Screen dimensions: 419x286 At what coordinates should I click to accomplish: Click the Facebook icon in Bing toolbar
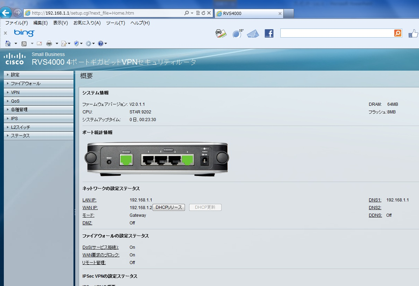click(269, 33)
